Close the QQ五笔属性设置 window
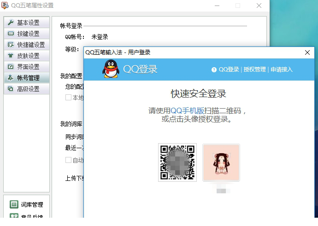The image size is (318, 226). 259,6
